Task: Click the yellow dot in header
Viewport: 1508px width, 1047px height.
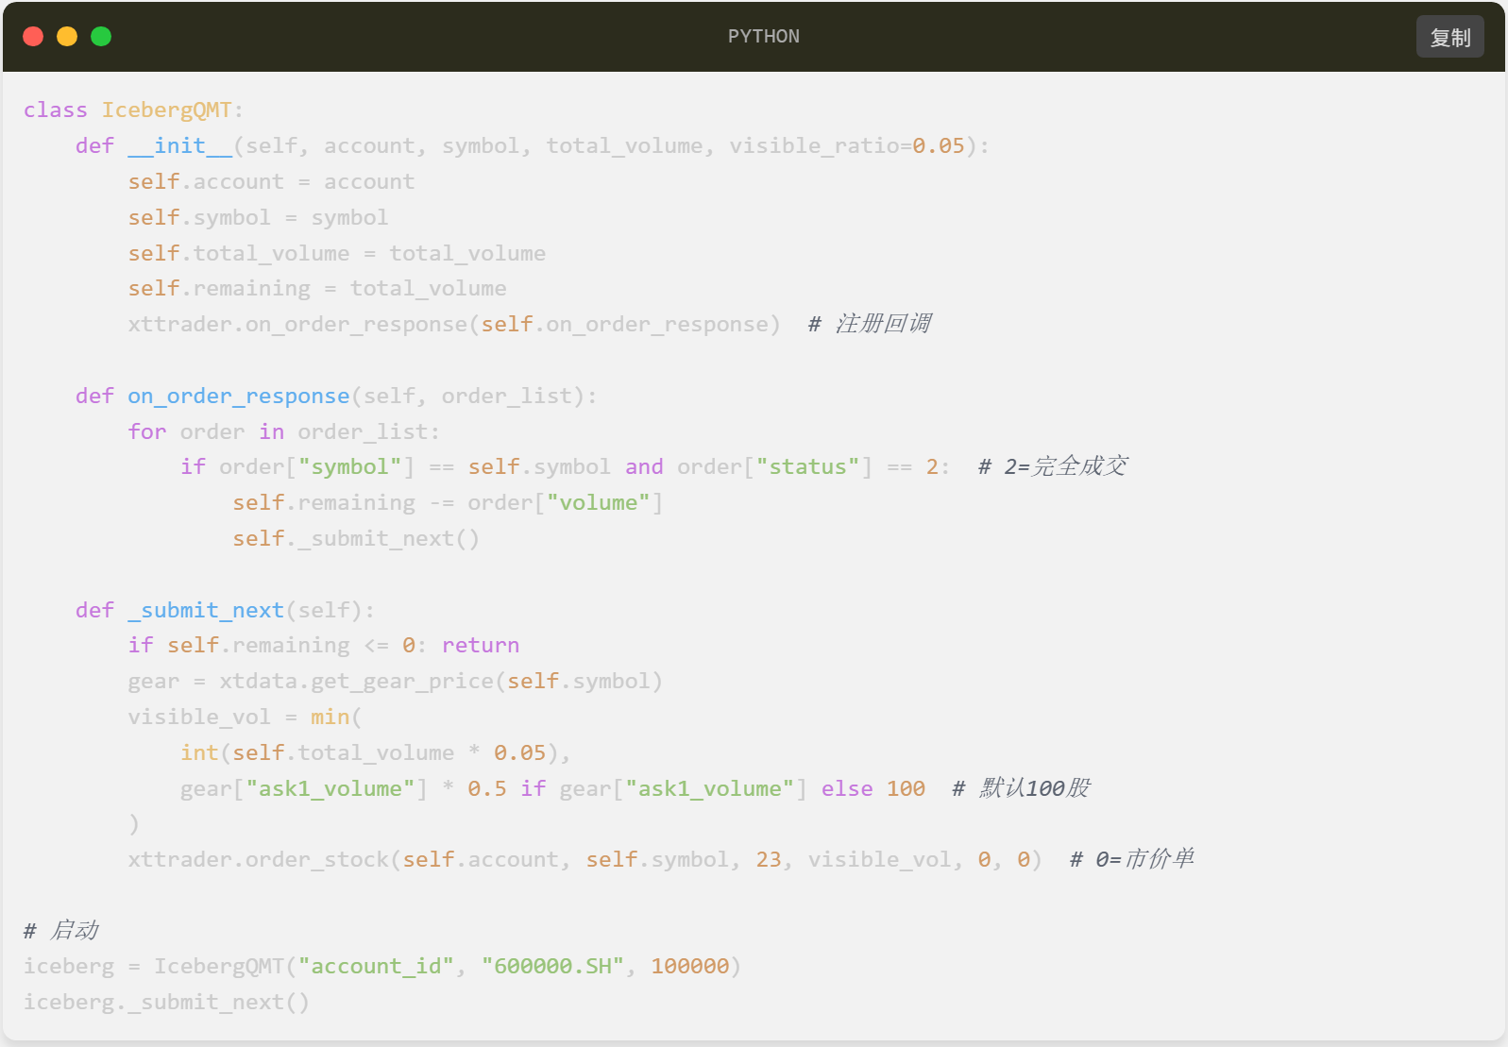Action: click(67, 37)
